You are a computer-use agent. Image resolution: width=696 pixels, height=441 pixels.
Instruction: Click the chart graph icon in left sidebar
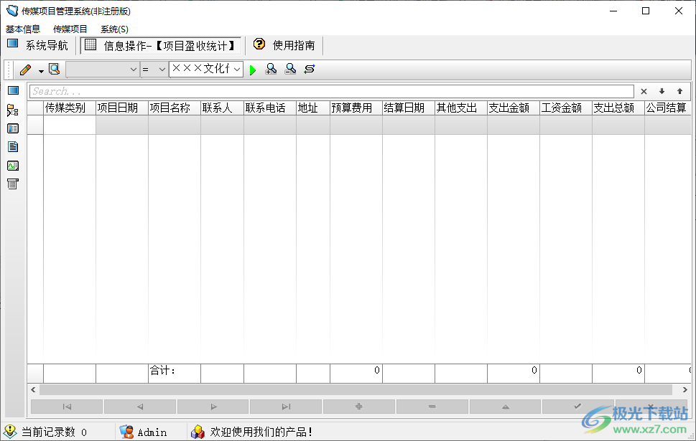pyautogui.click(x=12, y=166)
